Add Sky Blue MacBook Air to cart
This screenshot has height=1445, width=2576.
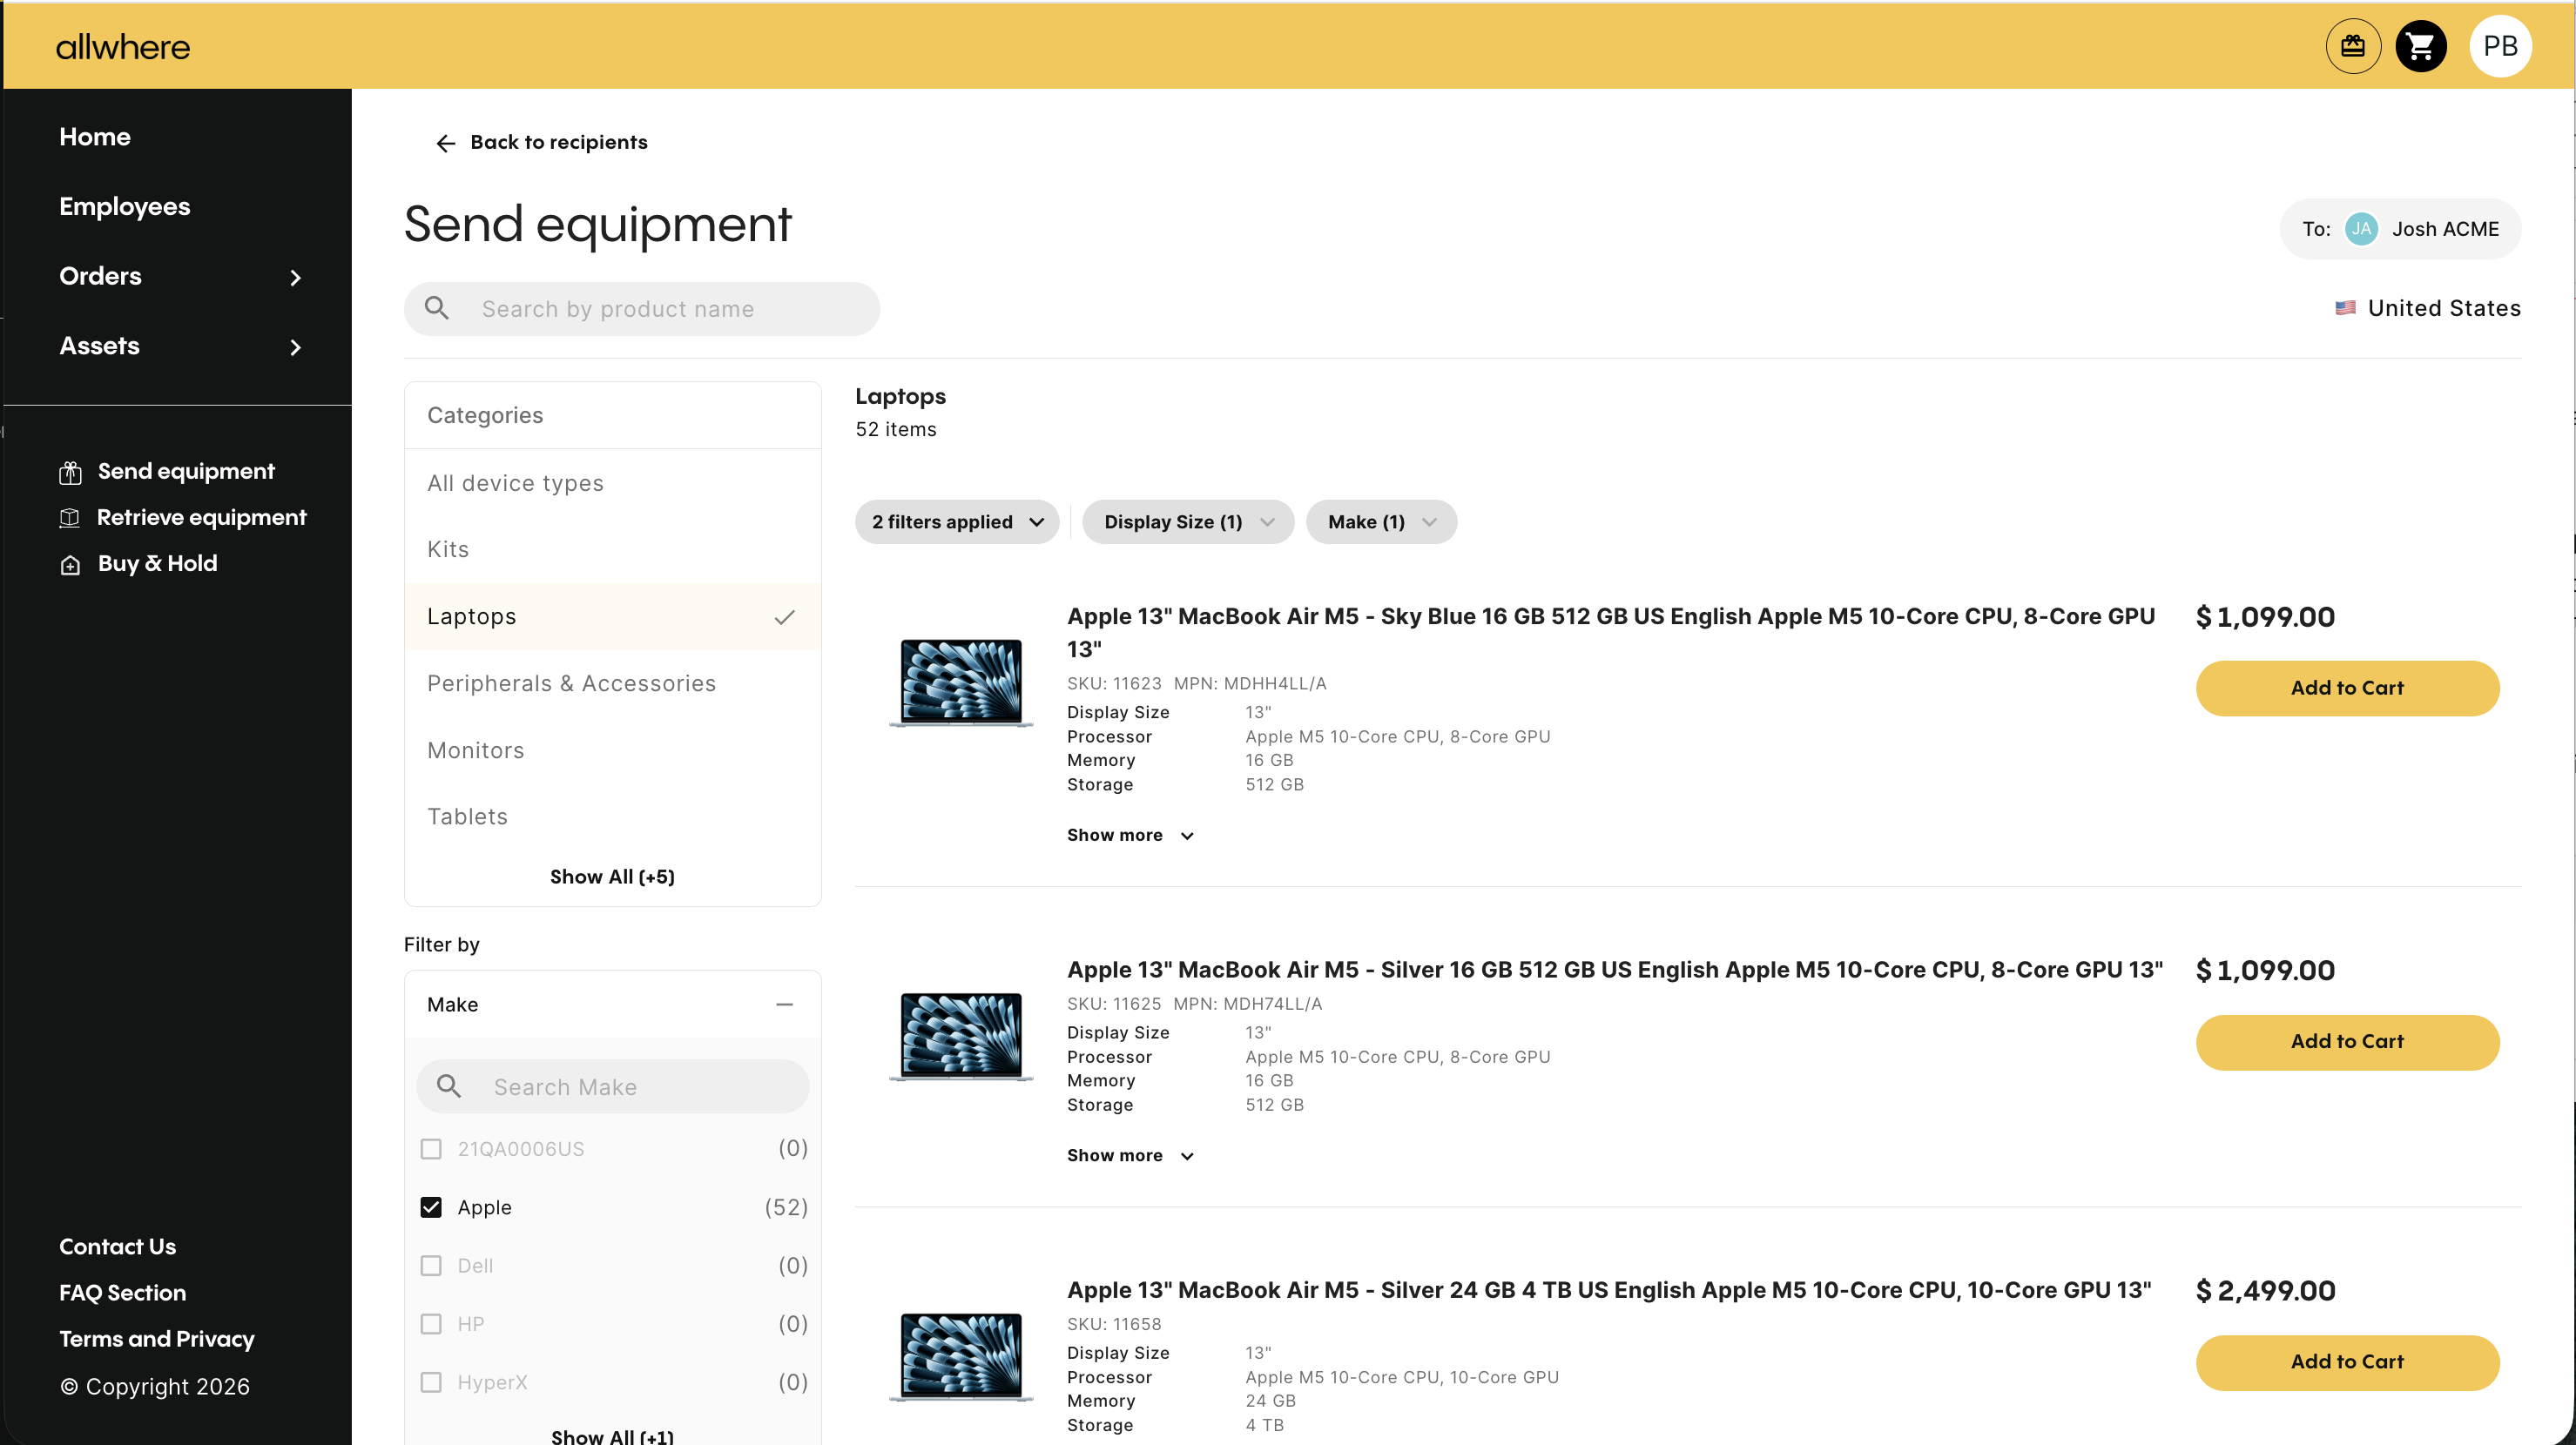(x=2347, y=688)
